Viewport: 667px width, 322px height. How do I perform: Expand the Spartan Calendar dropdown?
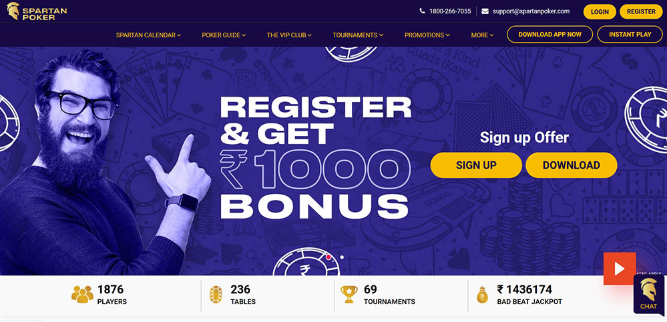tap(148, 35)
